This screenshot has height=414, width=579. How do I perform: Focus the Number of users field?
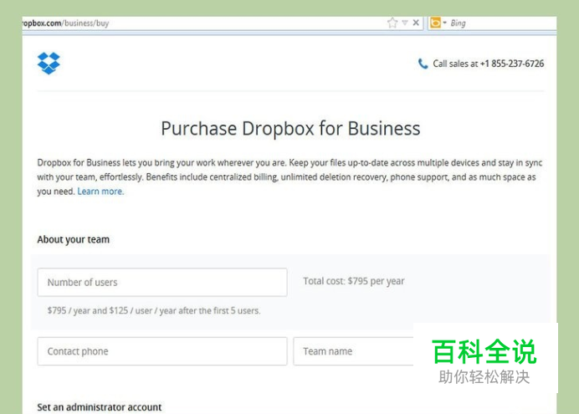pyautogui.click(x=162, y=283)
